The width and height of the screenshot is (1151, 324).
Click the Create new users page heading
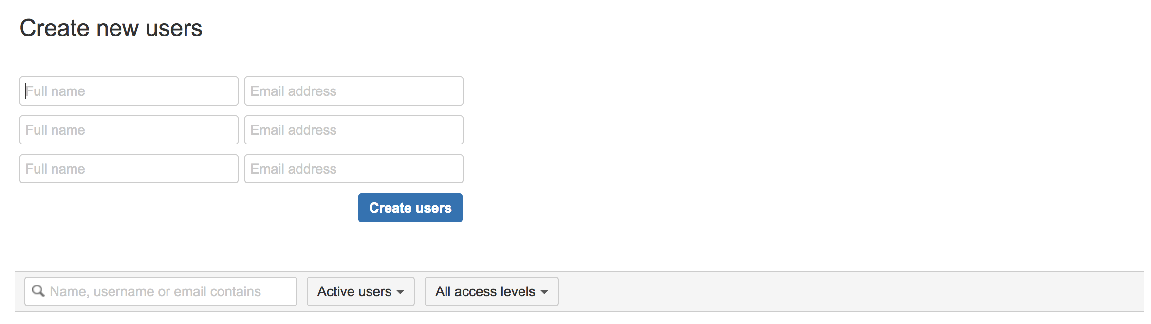pos(111,28)
